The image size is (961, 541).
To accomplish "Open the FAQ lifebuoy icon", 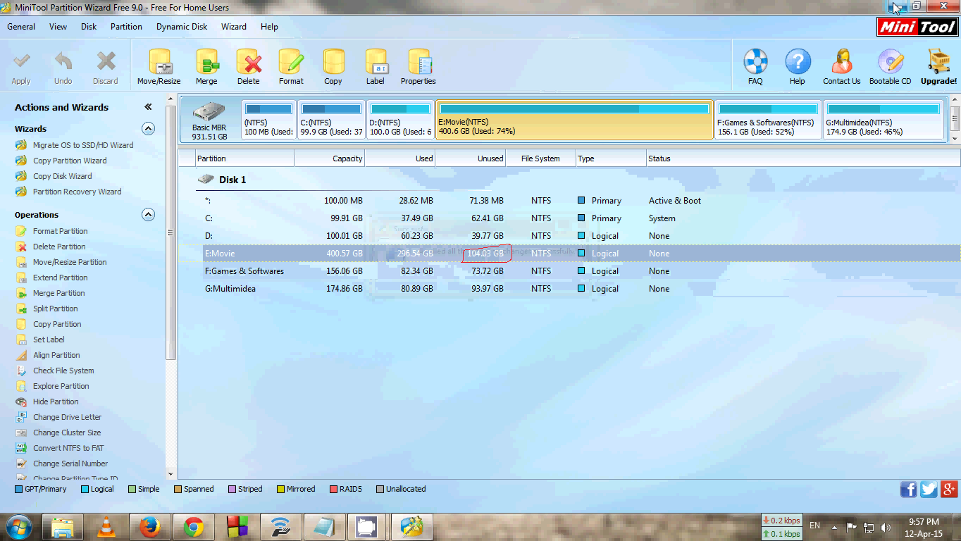I will pos(755,62).
